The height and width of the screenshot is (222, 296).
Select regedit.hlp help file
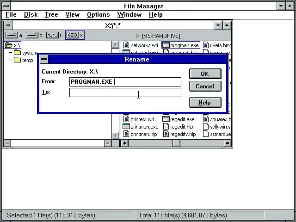178,127
